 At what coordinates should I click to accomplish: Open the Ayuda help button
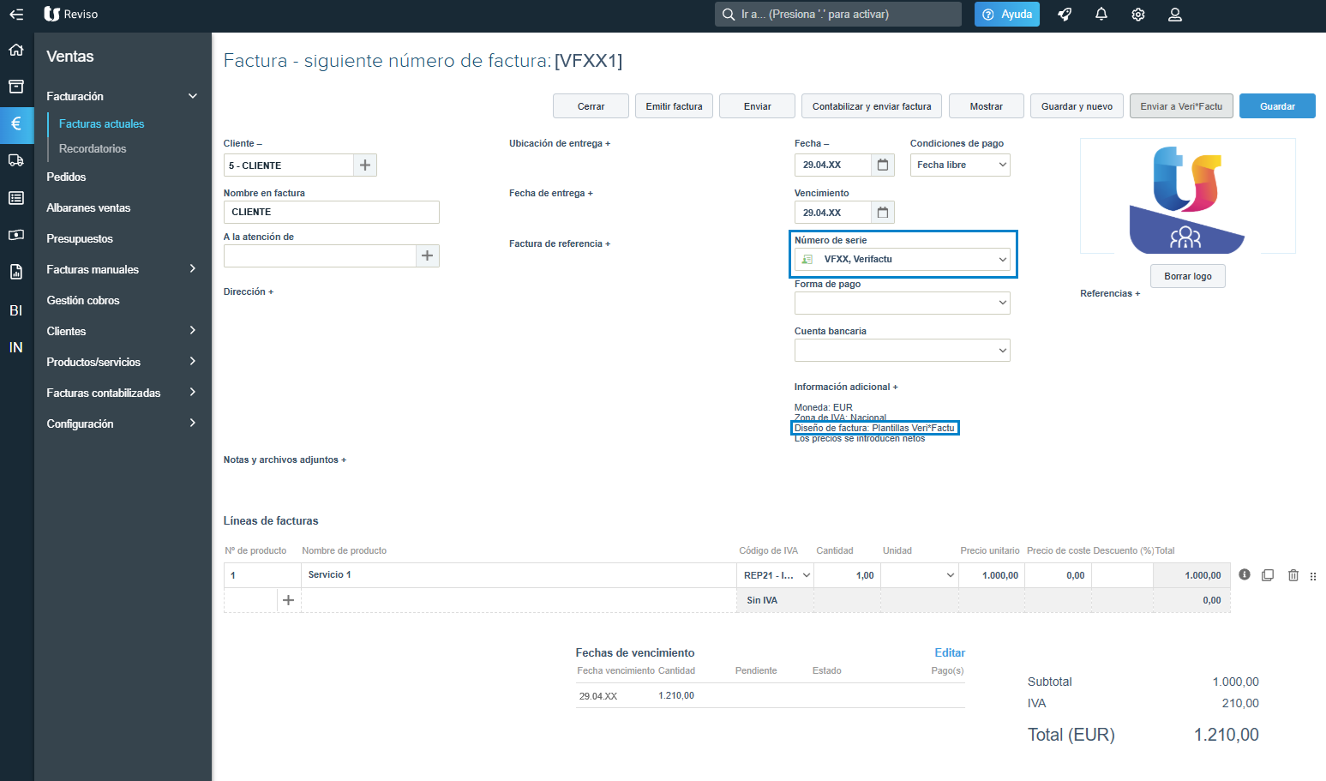click(1007, 15)
